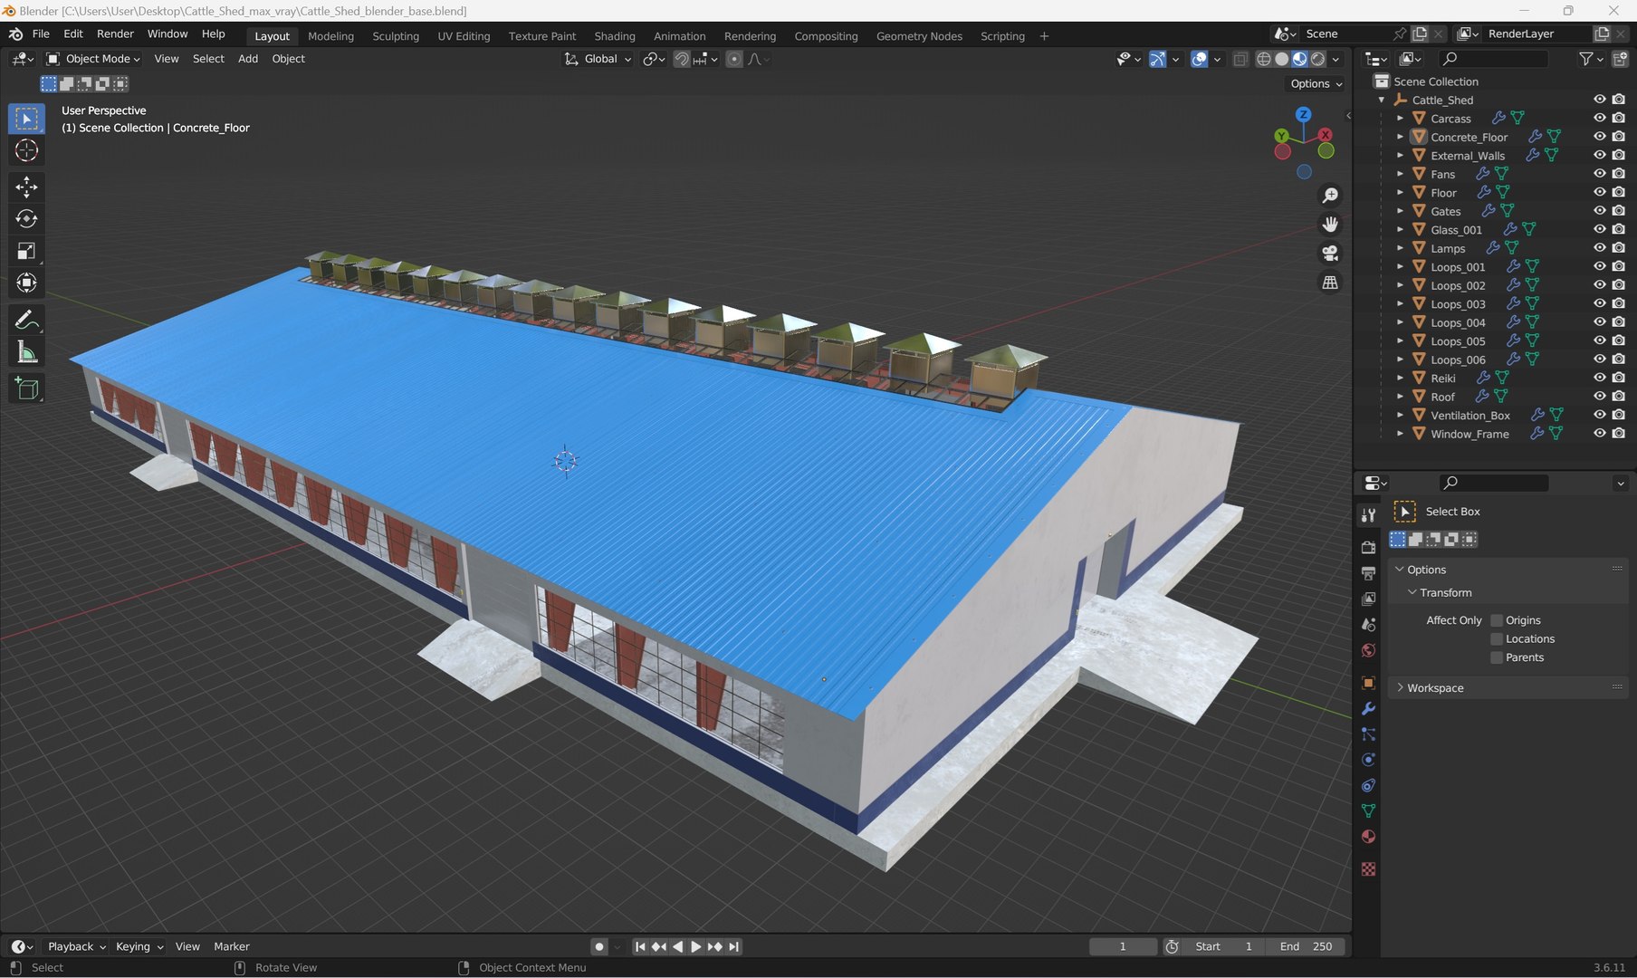Open the Keying popover
This screenshot has width=1637, height=978.
pos(139,946)
